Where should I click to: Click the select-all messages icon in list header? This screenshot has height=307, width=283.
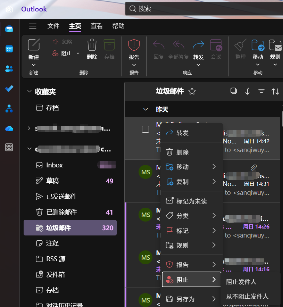234,91
